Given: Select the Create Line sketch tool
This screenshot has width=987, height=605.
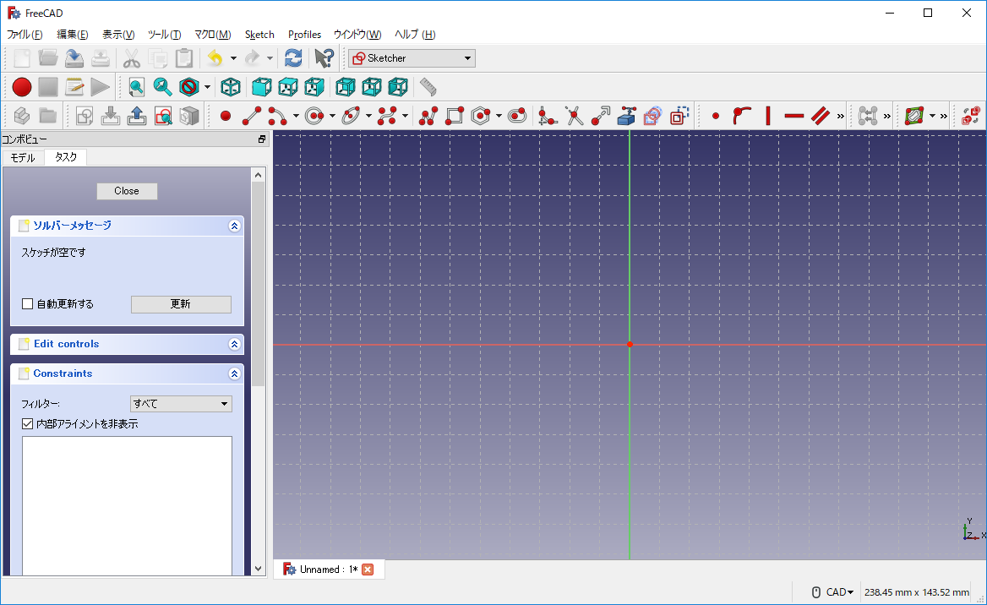Looking at the screenshot, I should click(252, 116).
